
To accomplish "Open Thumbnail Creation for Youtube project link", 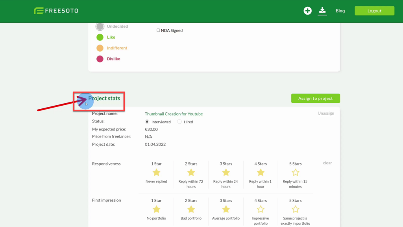I will click(174, 114).
